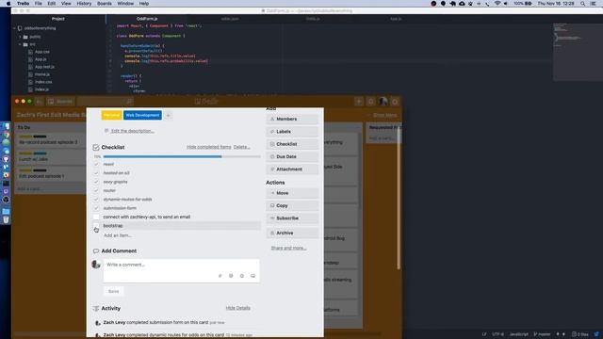Check the 'bootstrap' checklist item

coord(96,226)
